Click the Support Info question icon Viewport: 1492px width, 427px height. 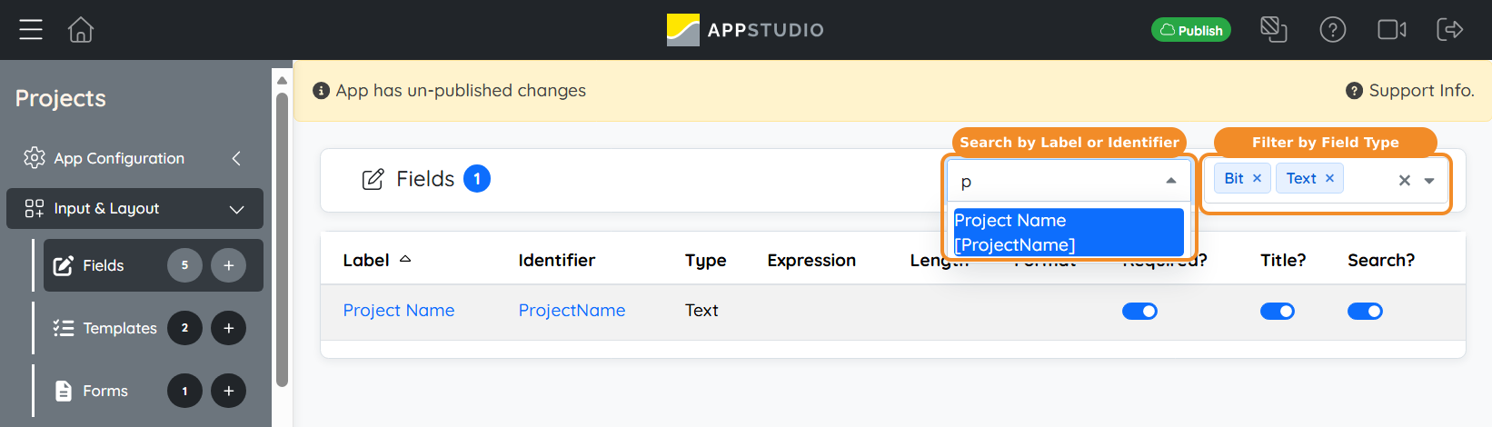(x=1354, y=91)
